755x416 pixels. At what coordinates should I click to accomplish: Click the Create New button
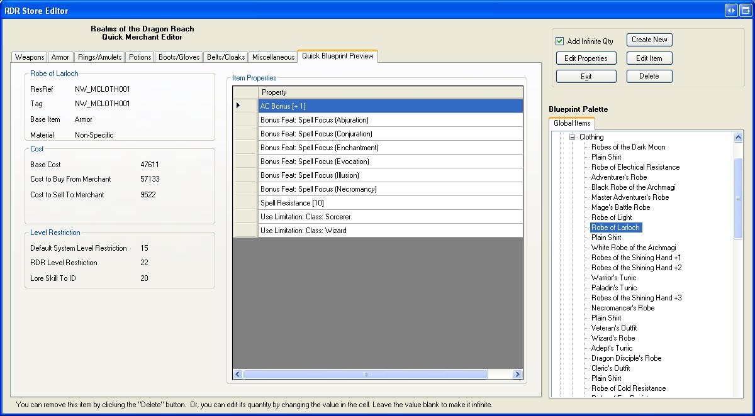coord(649,40)
